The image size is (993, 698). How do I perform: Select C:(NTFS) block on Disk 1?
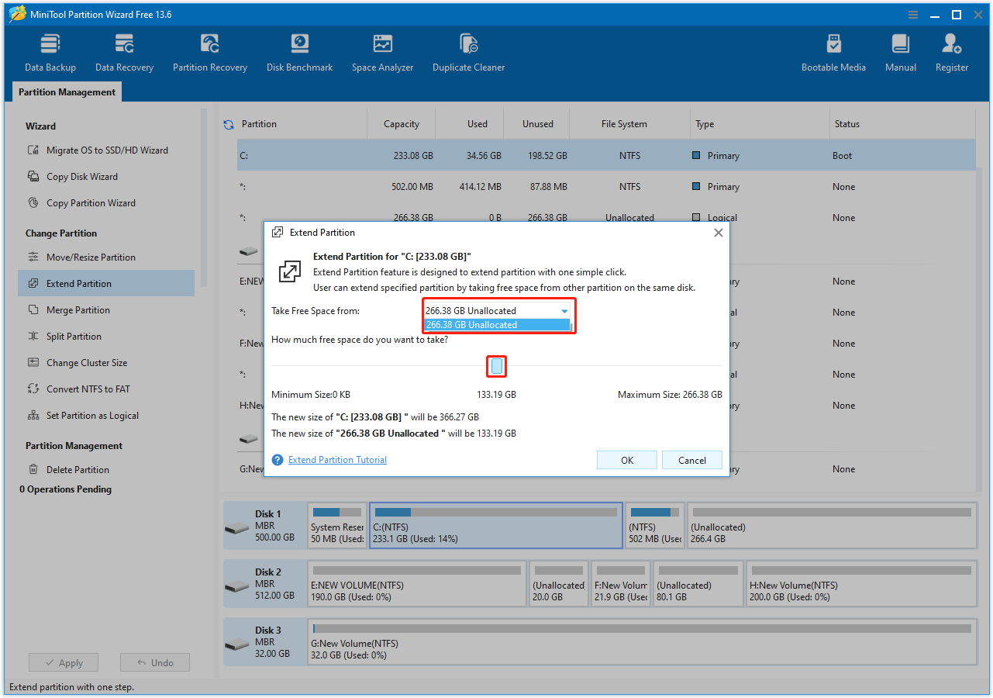pyautogui.click(x=496, y=526)
